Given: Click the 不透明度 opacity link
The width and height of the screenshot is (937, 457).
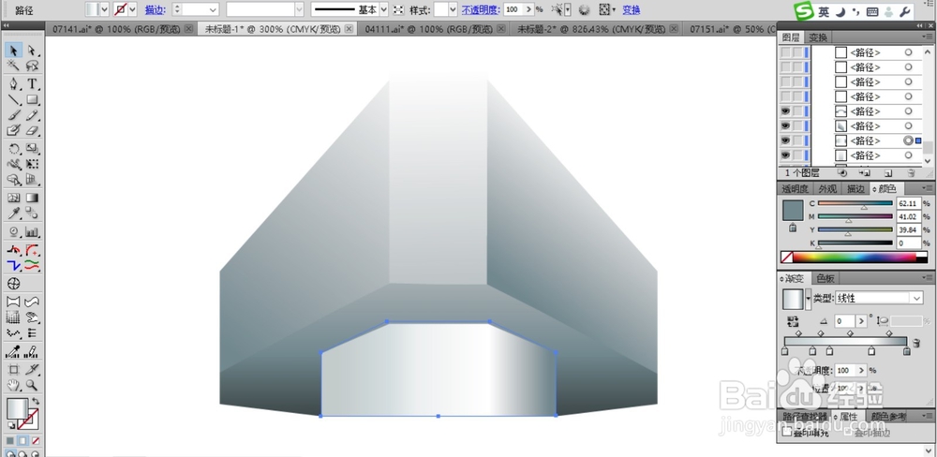Looking at the screenshot, I should click(x=481, y=9).
